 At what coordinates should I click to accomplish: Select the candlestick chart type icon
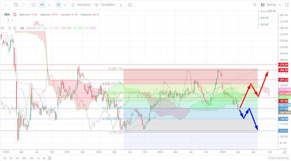58,5
